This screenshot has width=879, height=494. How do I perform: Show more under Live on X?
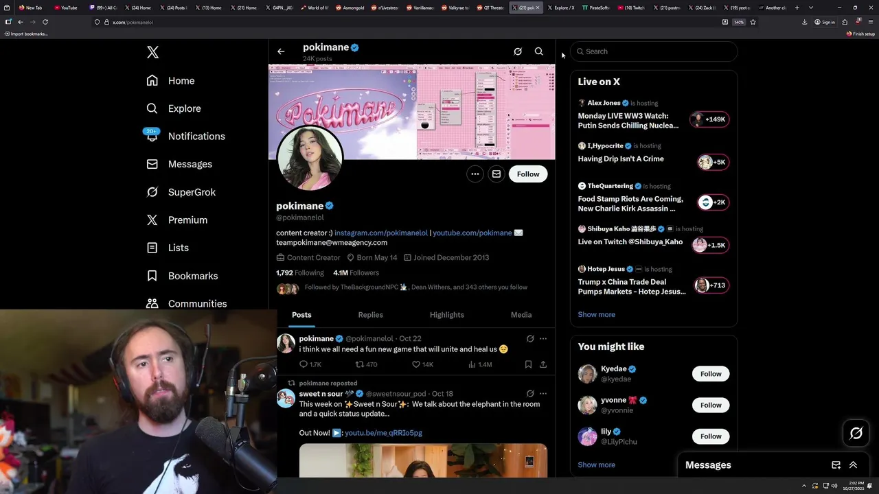596,314
